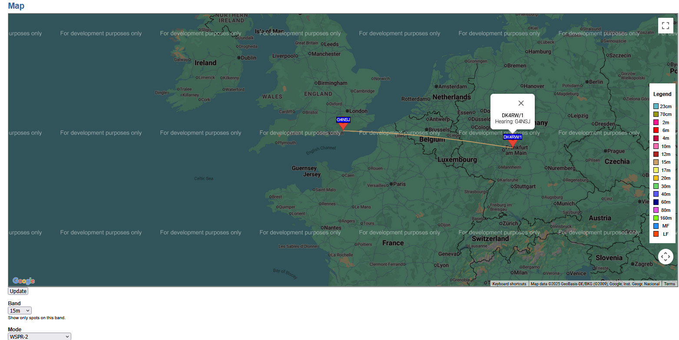This screenshot has width=679, height=340.
Task: Open the Band dropdown showing 15m
Action: pyautogui.click(x=20, y=310)
